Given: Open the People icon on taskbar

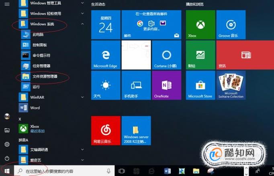Looking at the screenshot, I should pyautogui.click(x=258, y=171).
